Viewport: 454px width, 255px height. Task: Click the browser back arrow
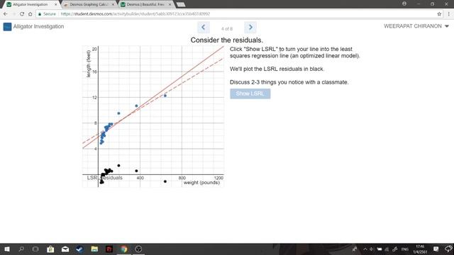click(x=6, y=14)
